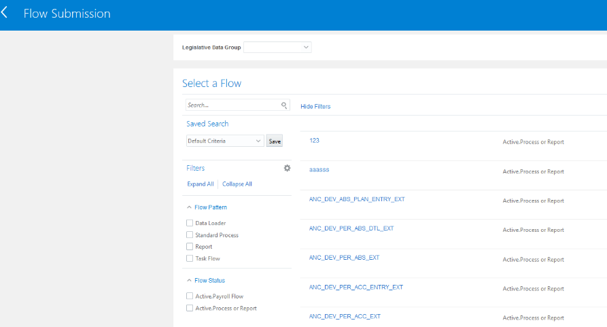Check the Data Loader checkbox
Screen dimensions: 607x327
(x=190, y=223)
